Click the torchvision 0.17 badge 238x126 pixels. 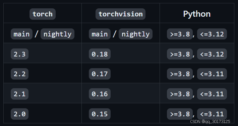(100, 74)
